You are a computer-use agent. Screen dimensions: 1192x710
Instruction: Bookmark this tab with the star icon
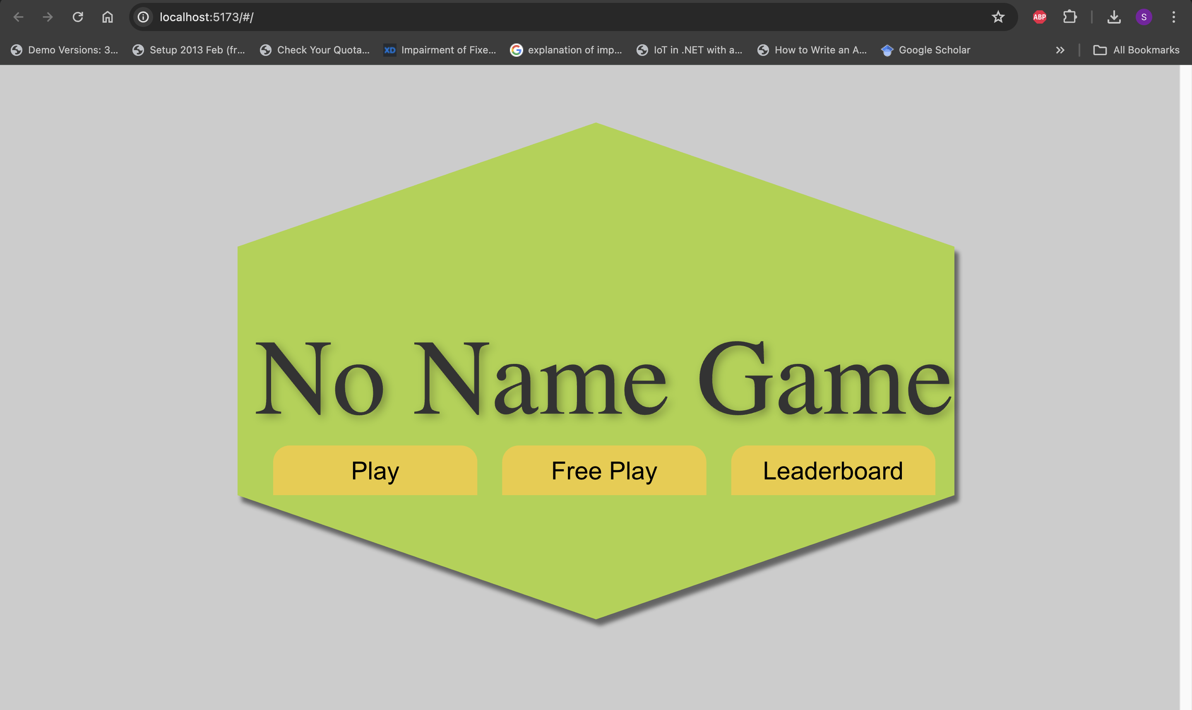pyautogui.click(x=998, y=17)
